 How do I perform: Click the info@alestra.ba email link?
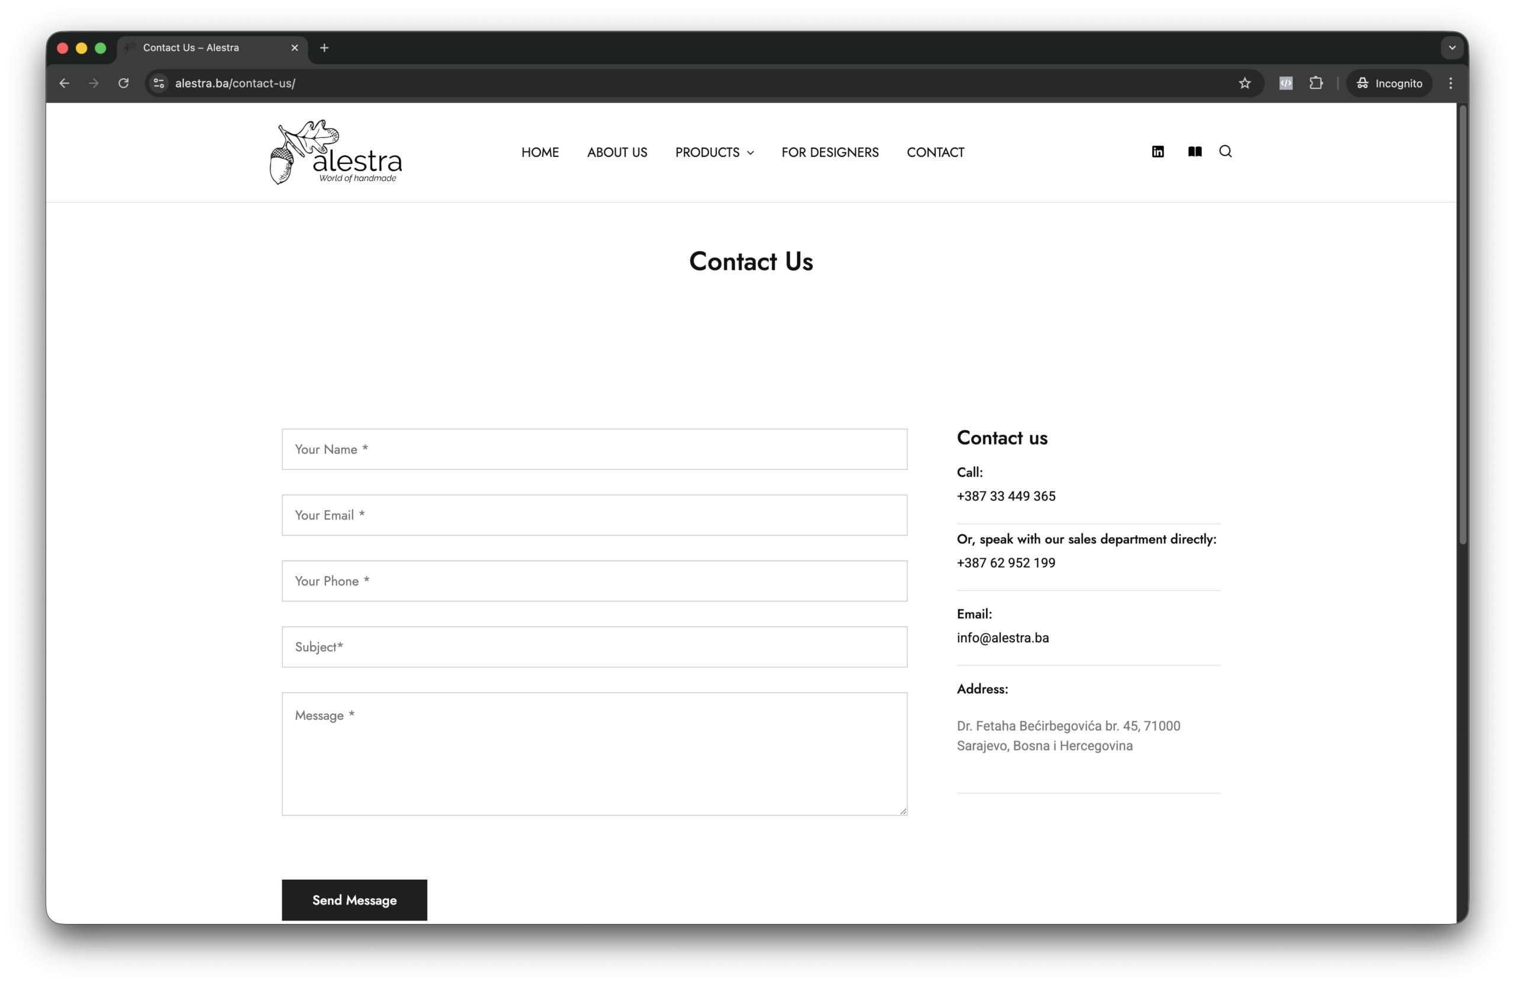coord(1003,638)
